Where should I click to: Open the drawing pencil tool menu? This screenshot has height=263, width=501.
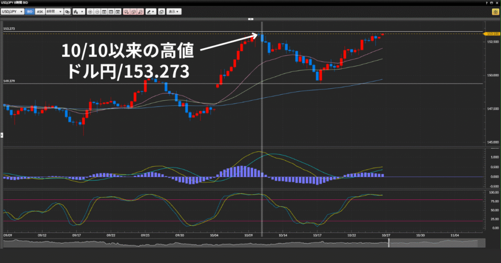point(151,11)
